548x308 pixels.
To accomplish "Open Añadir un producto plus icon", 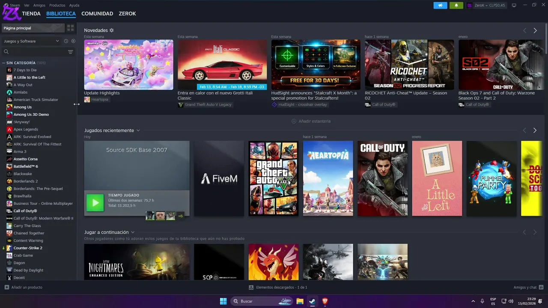I will coord(6,287).
